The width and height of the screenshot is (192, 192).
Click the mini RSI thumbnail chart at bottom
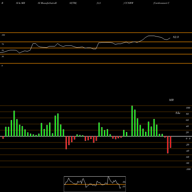95,184
